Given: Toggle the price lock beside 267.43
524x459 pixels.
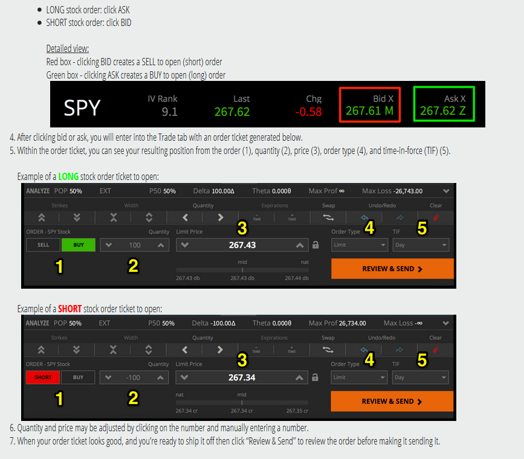Looking at the screenshot, I should click(315, 245).
